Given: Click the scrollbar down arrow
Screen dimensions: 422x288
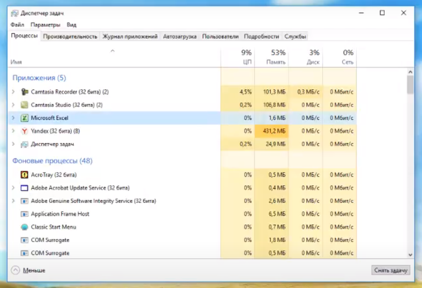Looking at the screenshot, I should coord(410,255).
